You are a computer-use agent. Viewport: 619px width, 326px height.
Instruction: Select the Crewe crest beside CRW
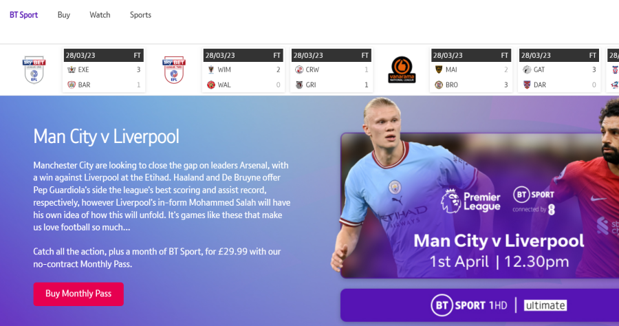(x=299, y=70)
